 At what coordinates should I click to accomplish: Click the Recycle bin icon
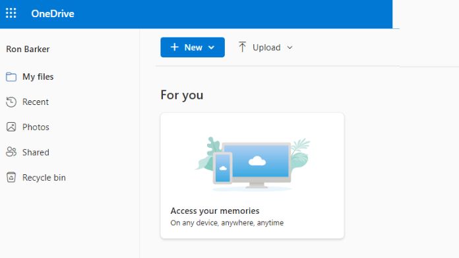tap(11, 177)
